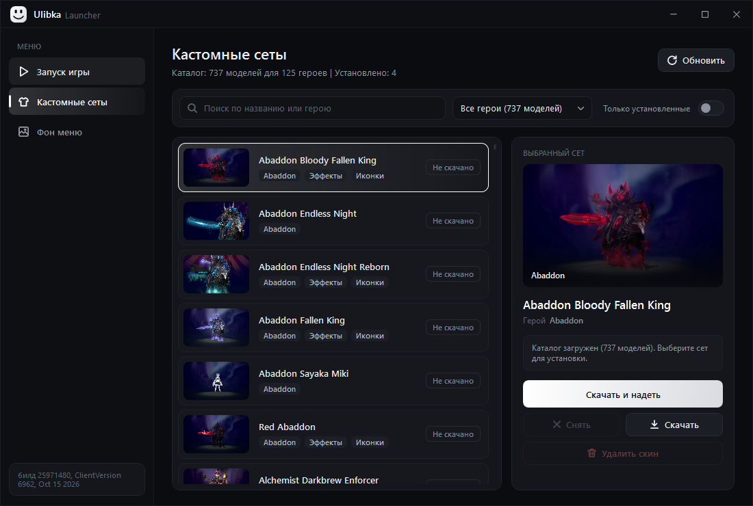Click the magnifier icon in search box

(192, 109)
